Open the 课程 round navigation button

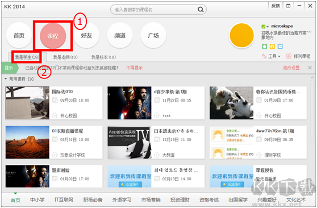[x=53, y=36]
